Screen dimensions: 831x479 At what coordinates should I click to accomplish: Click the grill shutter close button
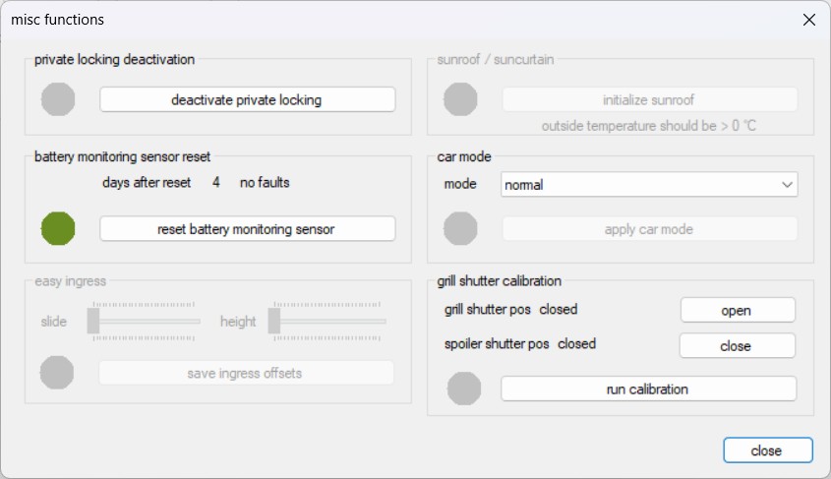click(x=737, y=345)
